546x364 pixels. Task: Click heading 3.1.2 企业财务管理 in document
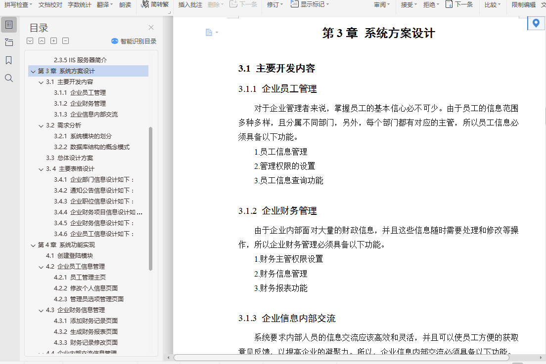coord(277,211)
